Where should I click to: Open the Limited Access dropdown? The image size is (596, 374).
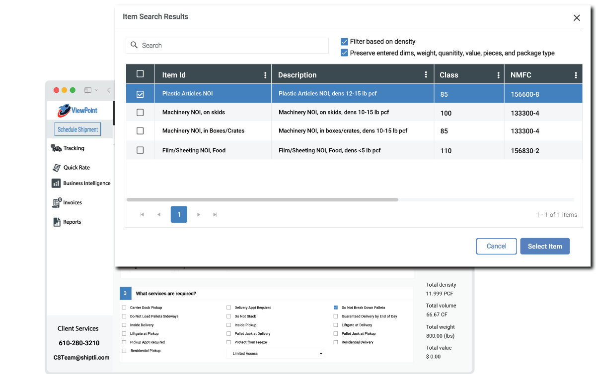coord(275,354)
